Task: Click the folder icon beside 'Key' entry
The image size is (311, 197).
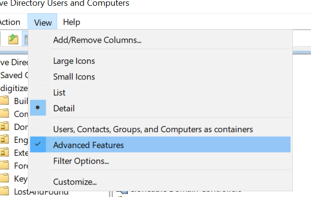Action: (5, 179)
